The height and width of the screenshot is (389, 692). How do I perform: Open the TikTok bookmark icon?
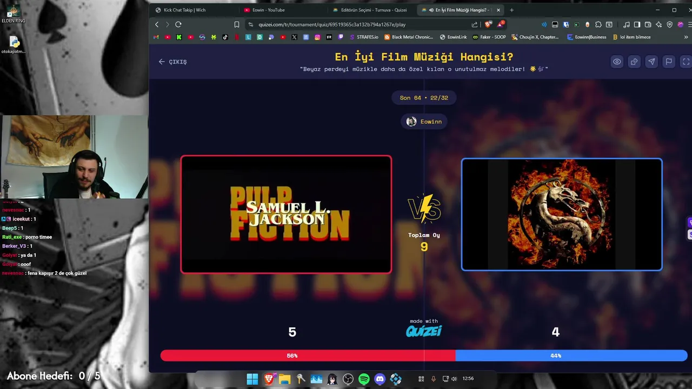225,37
